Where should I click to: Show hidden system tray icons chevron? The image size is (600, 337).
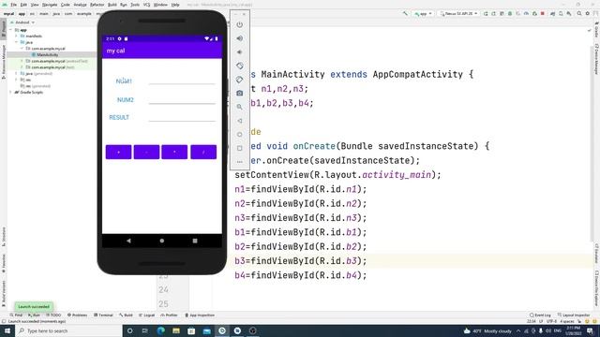tap(518, 330)
